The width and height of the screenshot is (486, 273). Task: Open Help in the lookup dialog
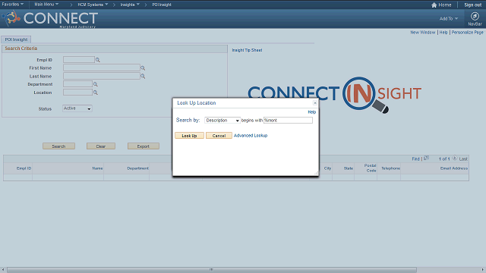tap(312, 112)
